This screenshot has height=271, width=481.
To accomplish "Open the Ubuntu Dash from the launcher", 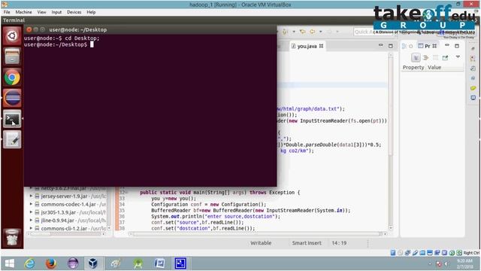I will (12, 36).
